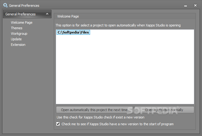Collapse the General Preferences section chevron

[47, 14]
